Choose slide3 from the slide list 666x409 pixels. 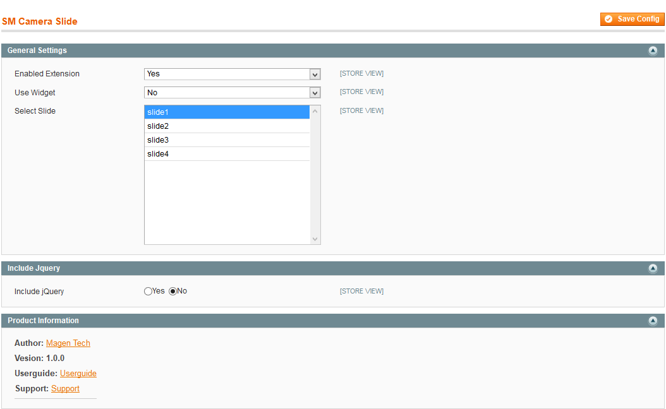coord(227,140)
